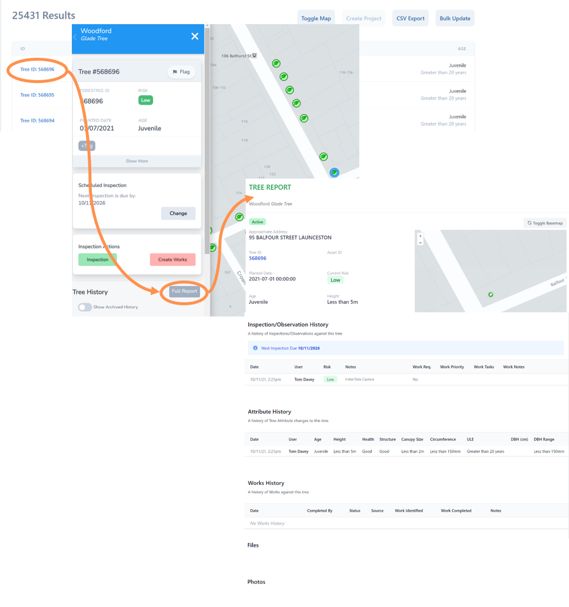Click the red Create Works button

172,259
